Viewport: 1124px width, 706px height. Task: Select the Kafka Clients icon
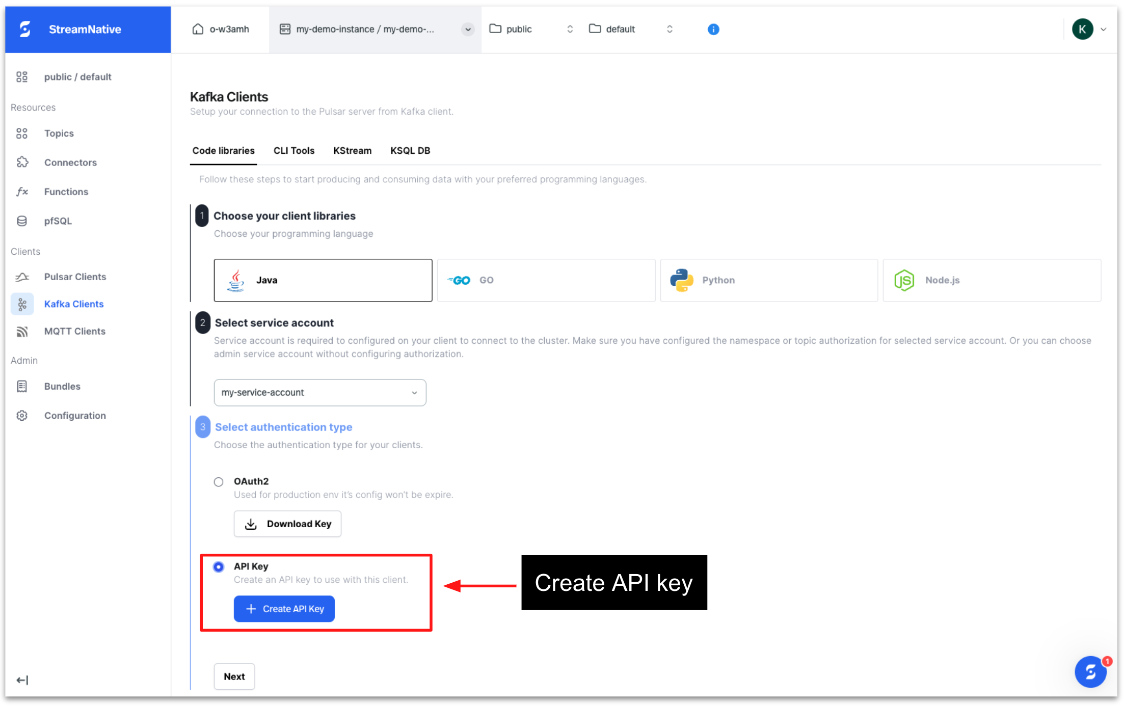(x=22, y=304)
